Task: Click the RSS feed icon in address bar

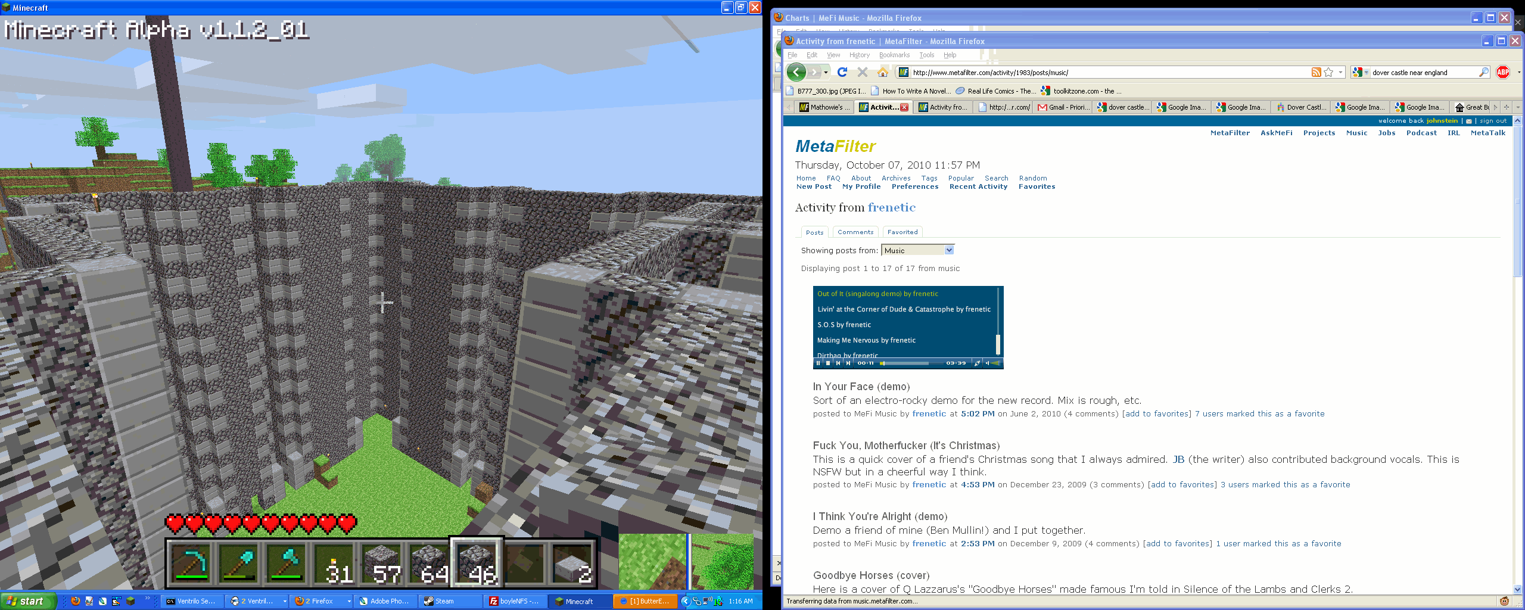Action: [x=1316, y=72]
